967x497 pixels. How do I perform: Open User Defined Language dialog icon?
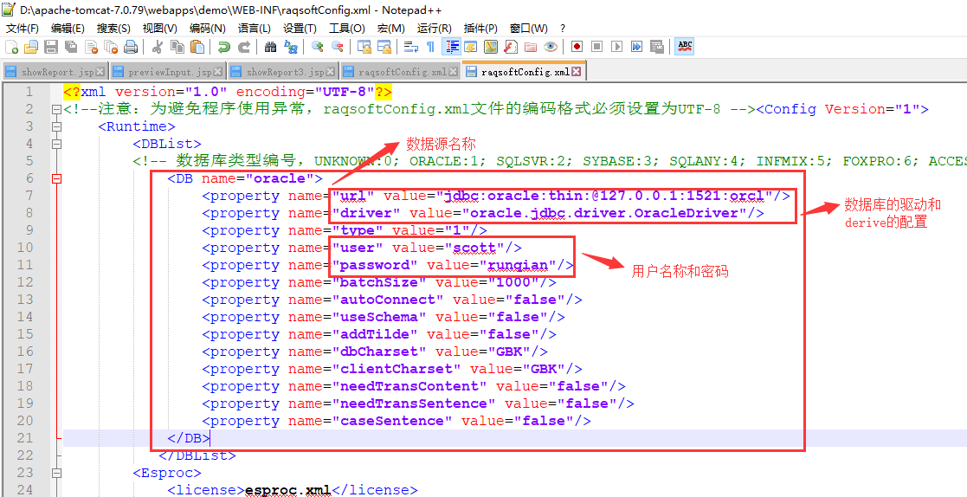pyautogui.click(x=470, y=46)
